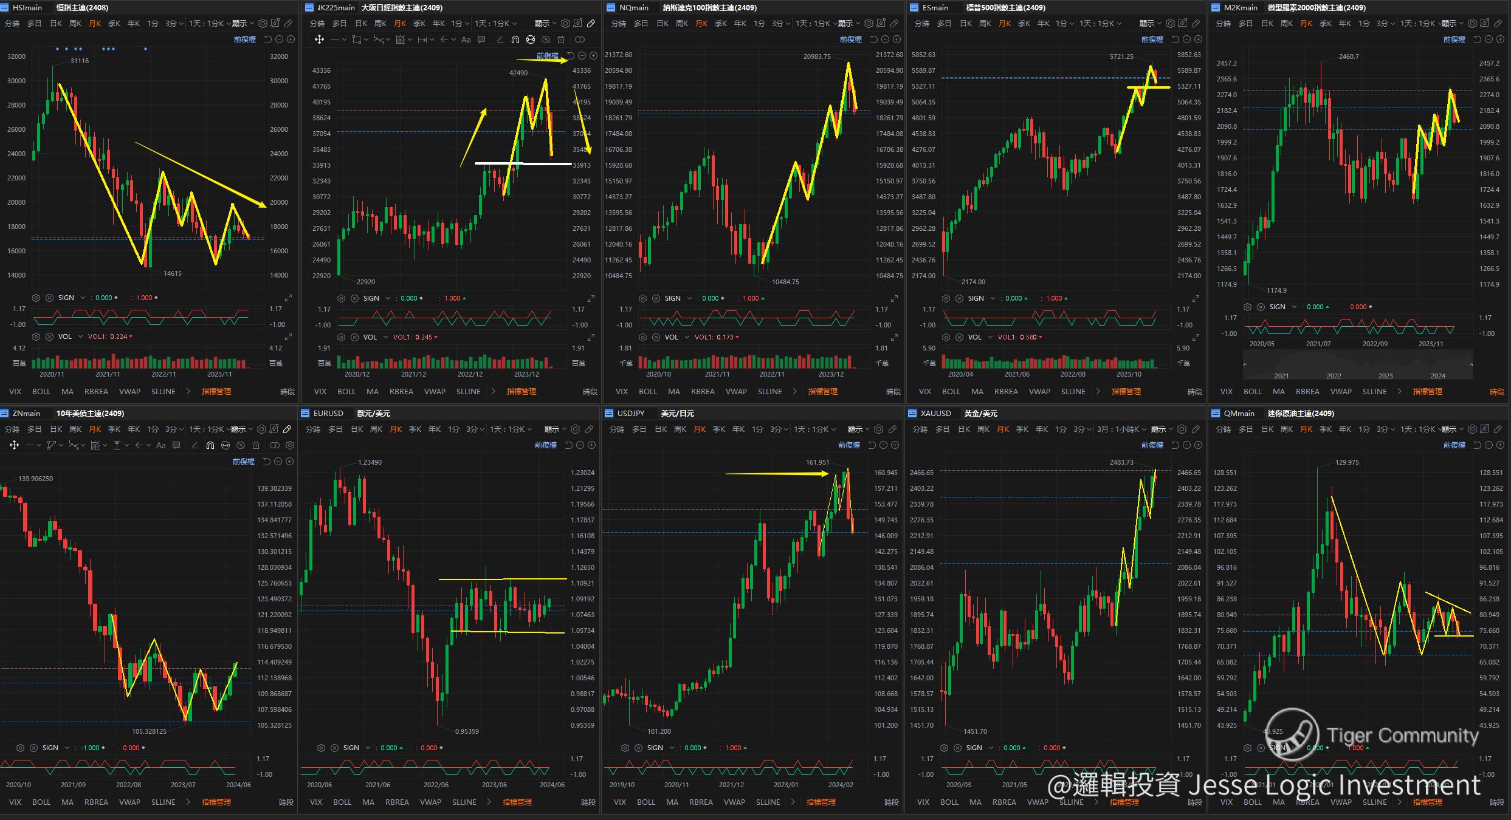Click the zoom-in plus icon on HSImain chart
The image size is (1511, 820).
click(x=291, y=39)
